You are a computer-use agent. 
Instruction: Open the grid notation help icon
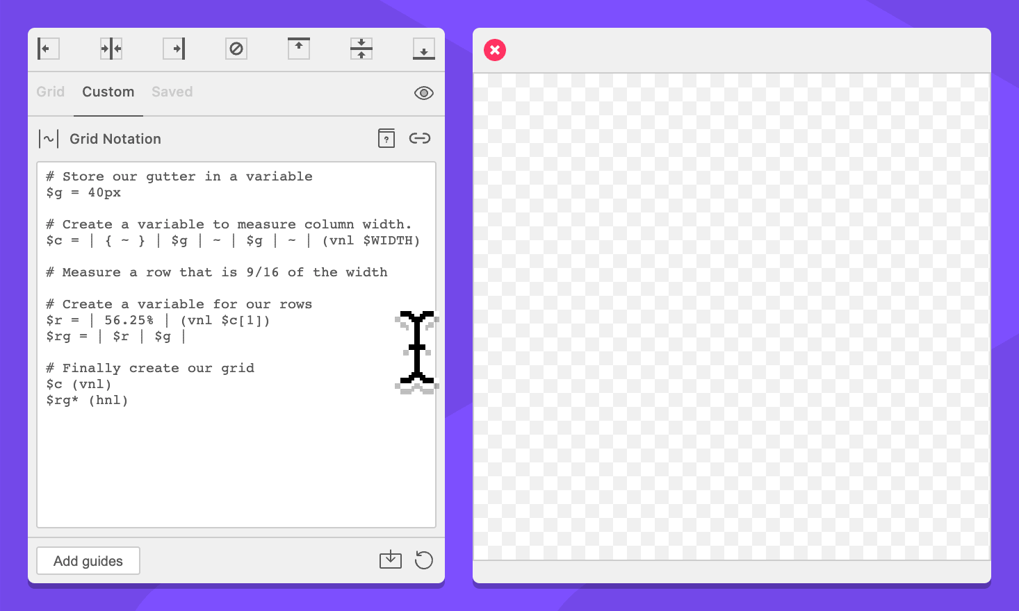[x=386, y=138]
